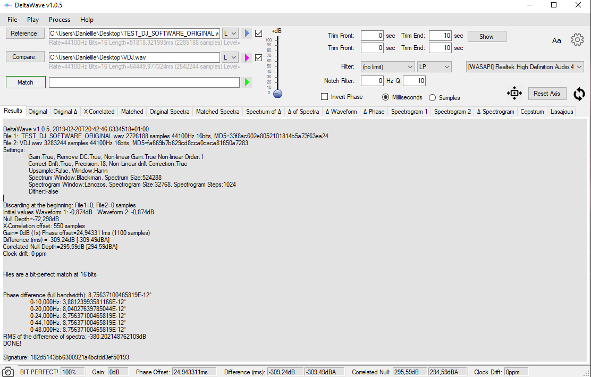Expand the LP filter type dropdown

(x=434, y=67)
